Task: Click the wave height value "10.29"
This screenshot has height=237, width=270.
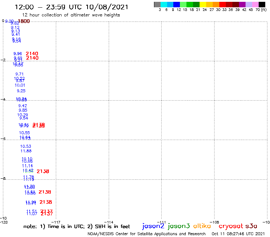Action: (x=23, y=115)
